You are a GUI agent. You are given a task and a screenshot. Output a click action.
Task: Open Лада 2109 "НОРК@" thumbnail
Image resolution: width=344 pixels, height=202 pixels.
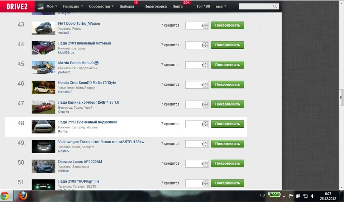click(43, 184)
